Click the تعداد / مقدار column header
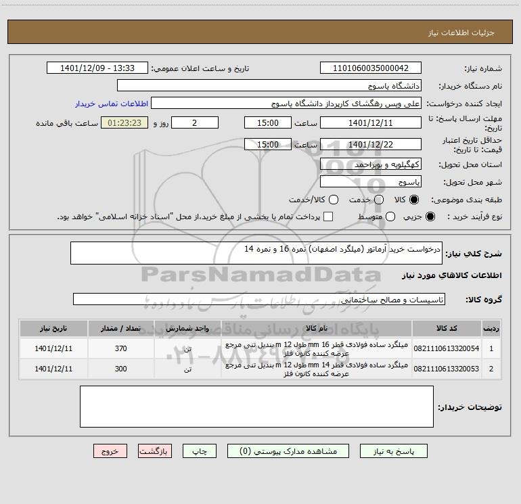Screen dimensions: 521x504 pyautogui.click(x=121, y=328)
